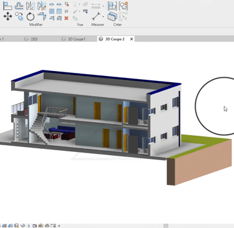Click the red Delete X icon
Screen dimensions: 234x228
66,18
